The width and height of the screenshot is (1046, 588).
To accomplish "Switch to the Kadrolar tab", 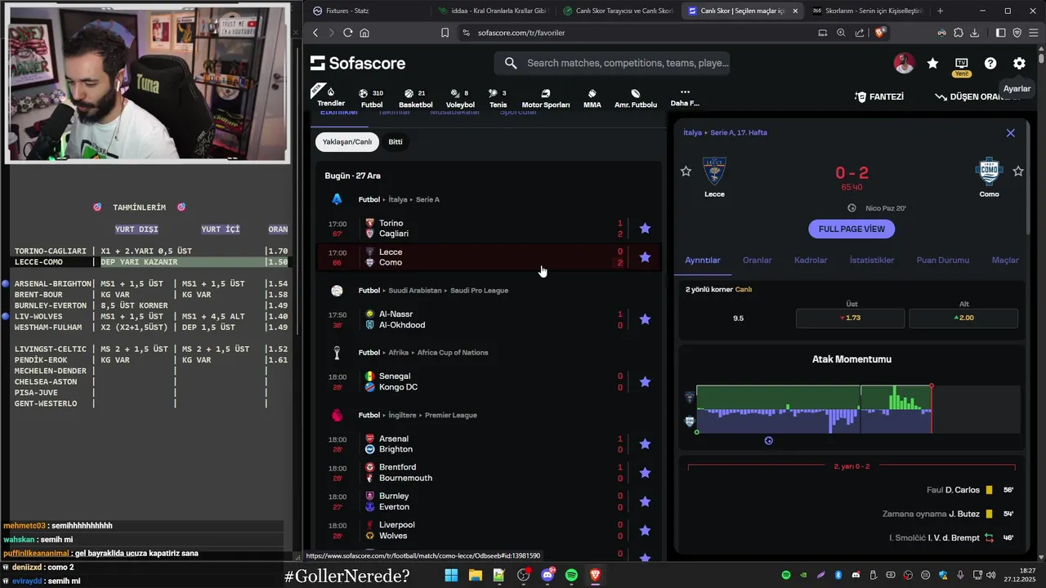I will (811, 261).
